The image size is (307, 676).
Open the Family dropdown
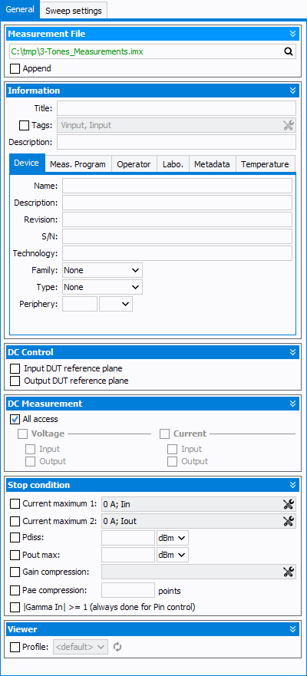click(x=102, y=270)
